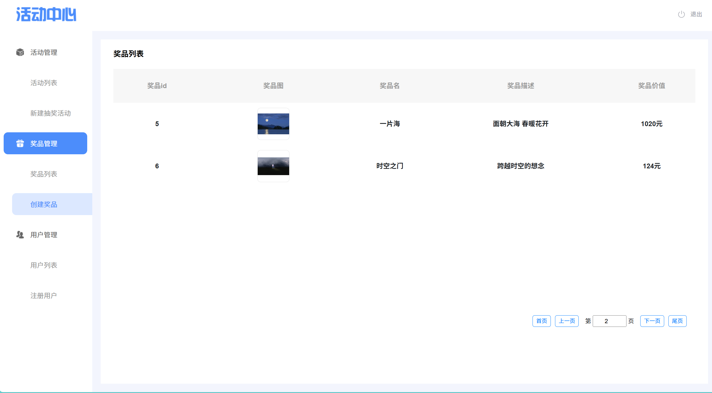Navigate to 用户列表
The image size is (712, 393).
[x=44, y=265]
